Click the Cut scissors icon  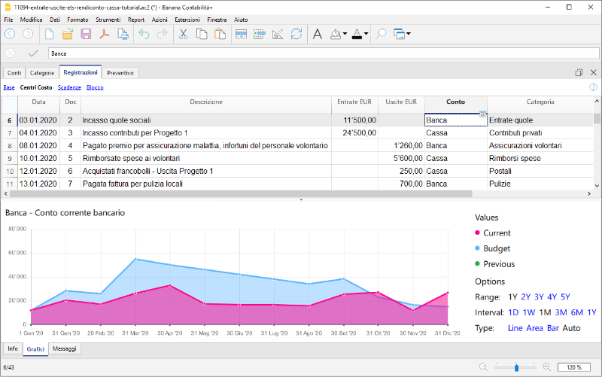[183, 34]
